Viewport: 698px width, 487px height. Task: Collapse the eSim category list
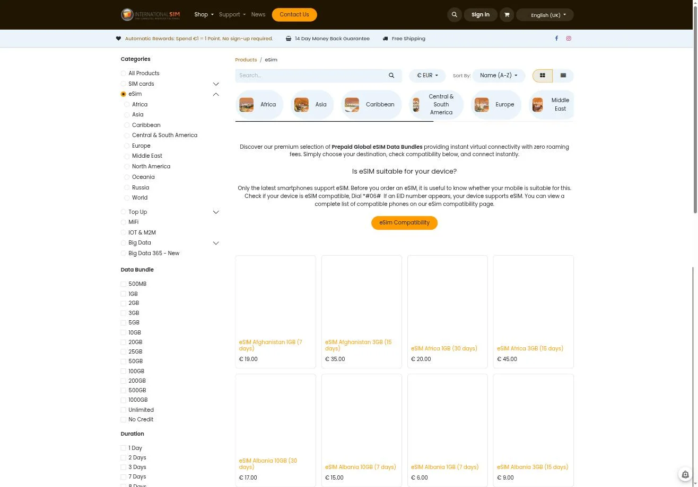(216, 94)
